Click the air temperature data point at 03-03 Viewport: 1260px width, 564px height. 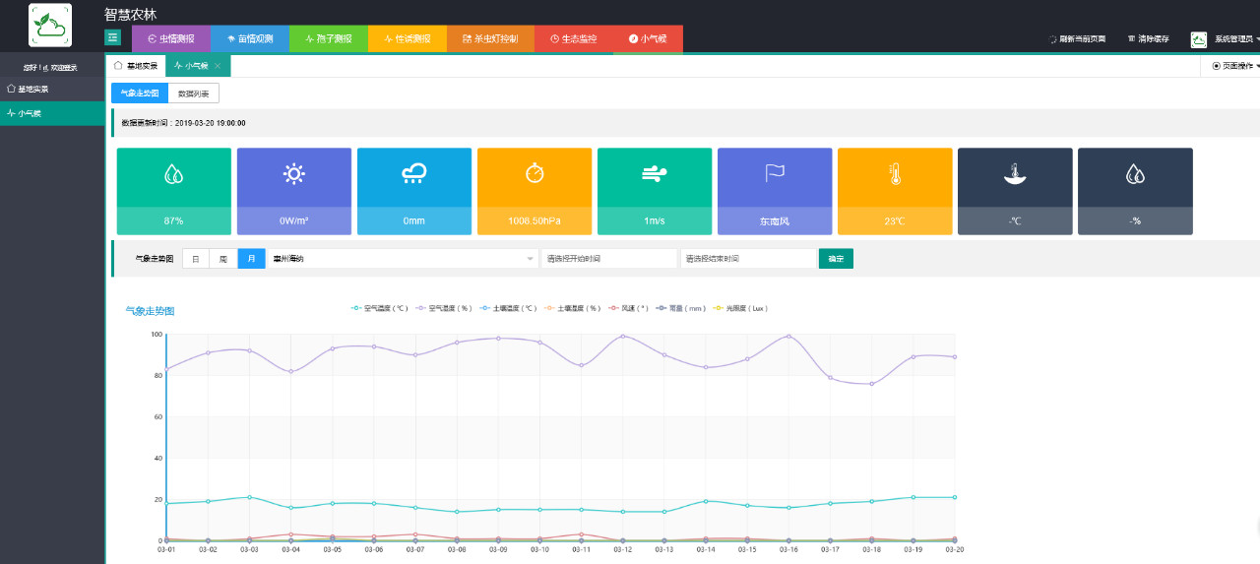(250, 497)
